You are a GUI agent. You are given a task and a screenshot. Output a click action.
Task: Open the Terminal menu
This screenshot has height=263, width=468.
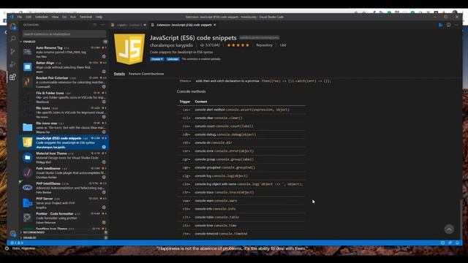pyautogui.click(x=86, y=17)
